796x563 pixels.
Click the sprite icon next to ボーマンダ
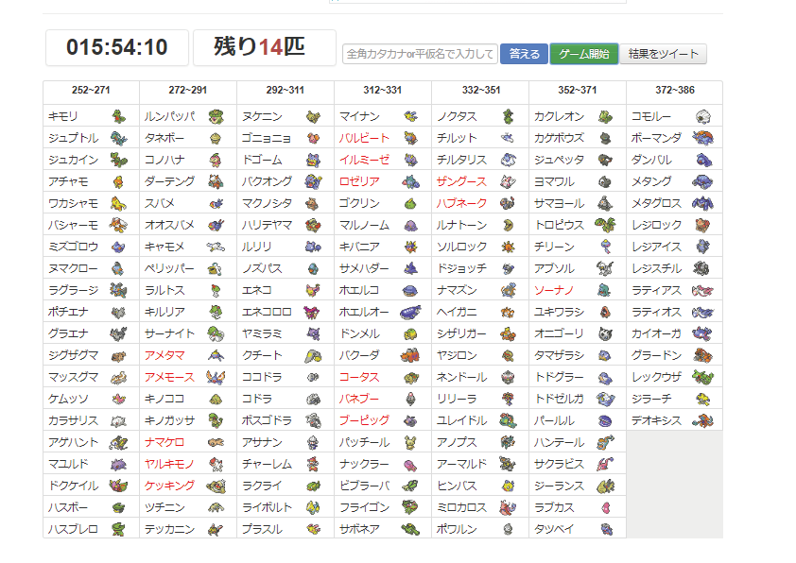pyautogui.click(x=703, y=139)
